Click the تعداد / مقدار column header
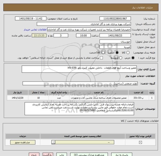 38,92
